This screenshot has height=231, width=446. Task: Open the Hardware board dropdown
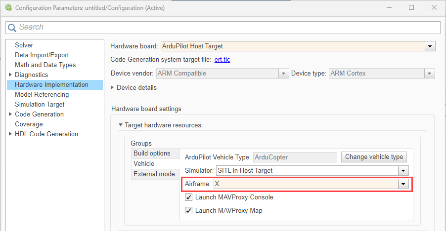(430, 46)
